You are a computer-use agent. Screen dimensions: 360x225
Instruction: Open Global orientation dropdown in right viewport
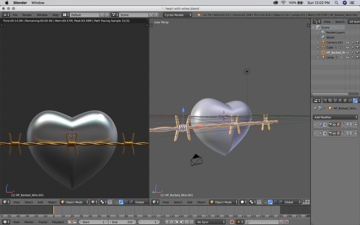click(x=292, y=202)
